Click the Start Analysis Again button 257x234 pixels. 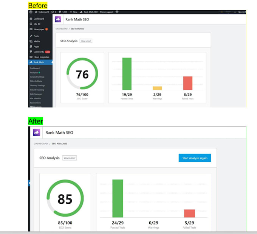pyautogui.click(x=195, y=158)
